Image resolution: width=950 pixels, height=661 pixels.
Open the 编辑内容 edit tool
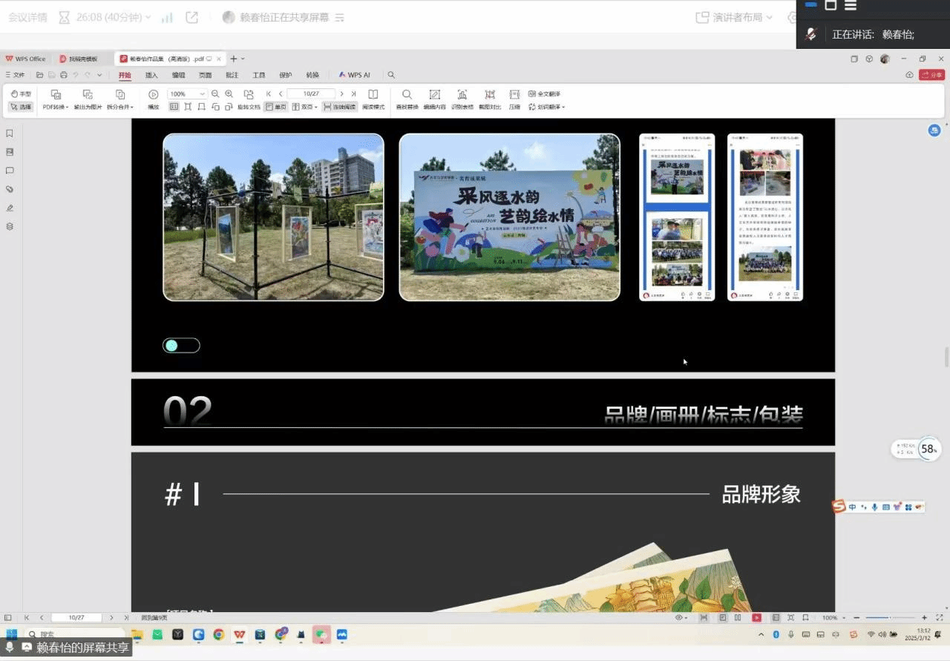click(435, 95)
